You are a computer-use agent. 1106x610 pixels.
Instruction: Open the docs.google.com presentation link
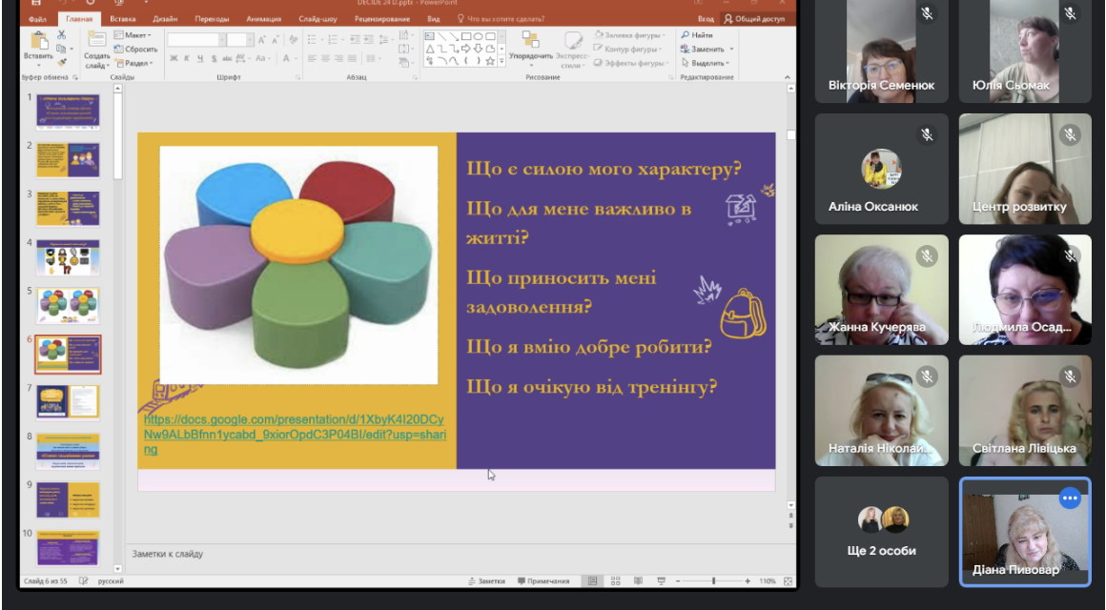point(295,434)
